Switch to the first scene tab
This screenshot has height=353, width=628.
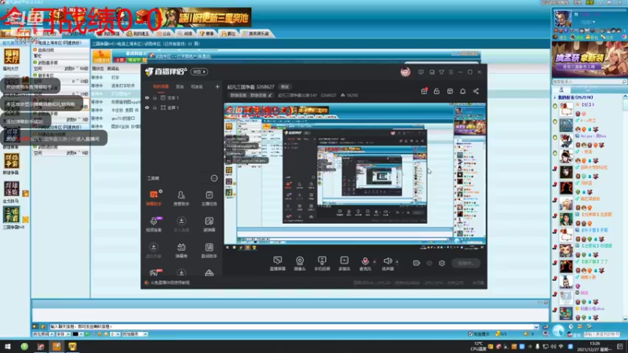(x=161, y=86)
